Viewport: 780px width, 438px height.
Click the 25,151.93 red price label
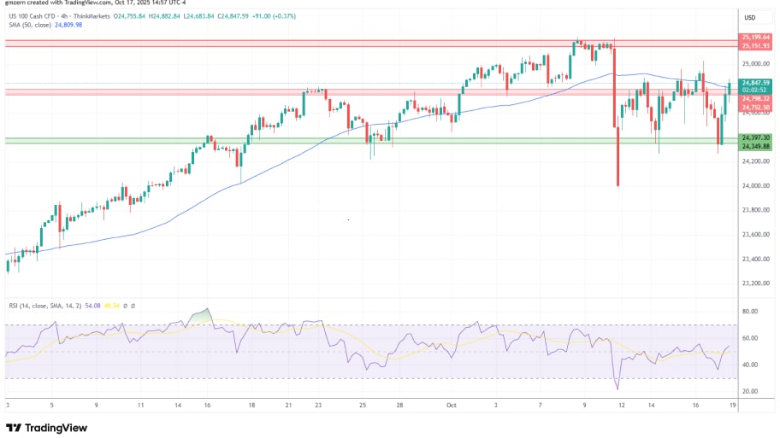click(756, 44)
